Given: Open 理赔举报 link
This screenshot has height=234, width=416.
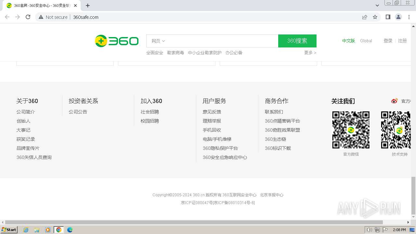Looking at the screenshot, I should 212,121.
